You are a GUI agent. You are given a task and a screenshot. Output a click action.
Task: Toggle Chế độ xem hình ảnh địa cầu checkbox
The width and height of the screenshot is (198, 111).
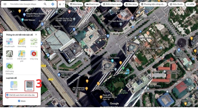pos(7,95)
